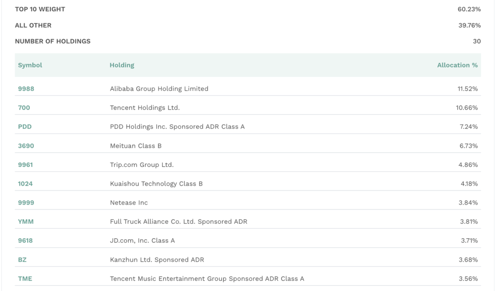Click the Top 10 Weight label

(x=40, y=9)
